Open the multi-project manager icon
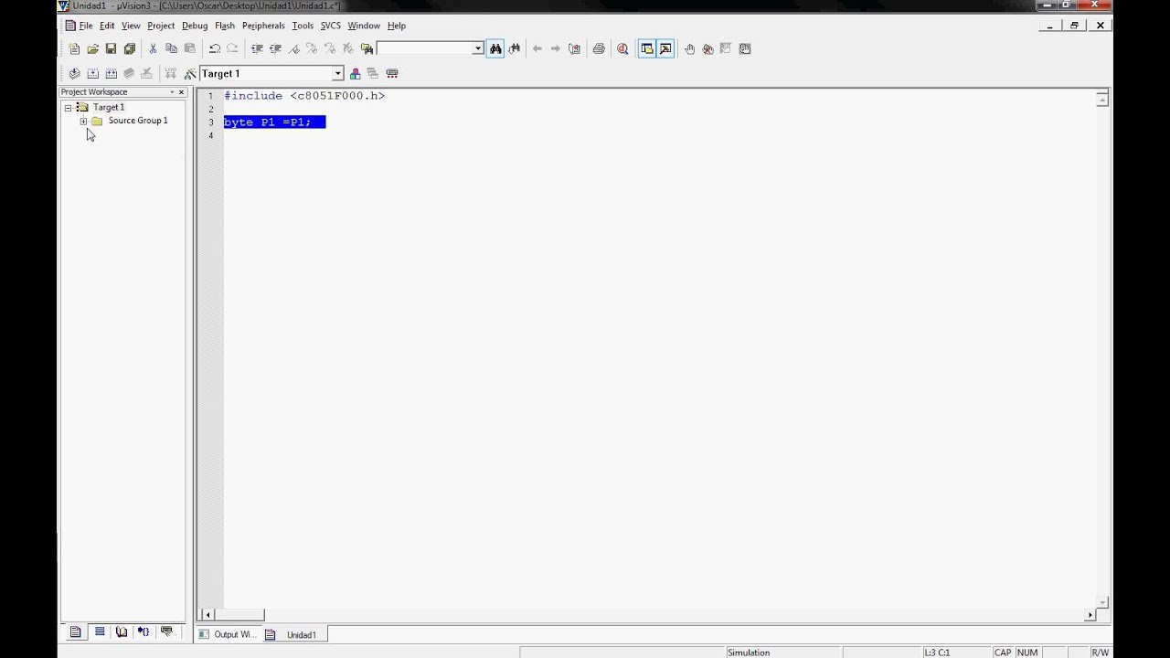This screenshot has height=658, width=1170. 373,73
